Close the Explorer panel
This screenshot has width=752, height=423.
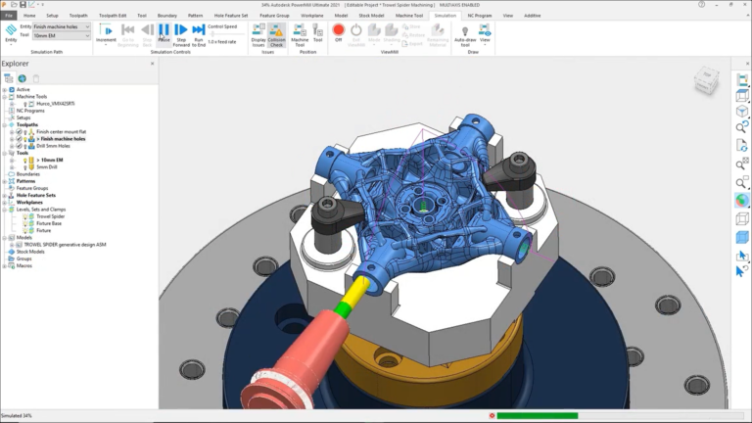tap(153, 64)
